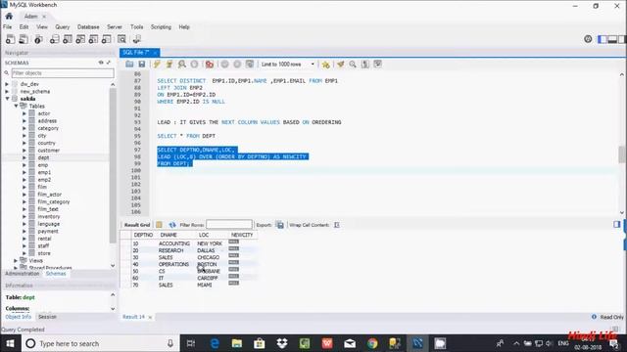Toggle auto-commit mode

250,65
